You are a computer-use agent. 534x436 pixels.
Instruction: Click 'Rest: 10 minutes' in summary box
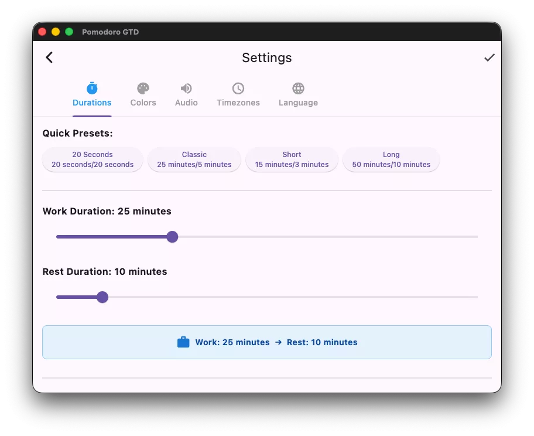322,342
